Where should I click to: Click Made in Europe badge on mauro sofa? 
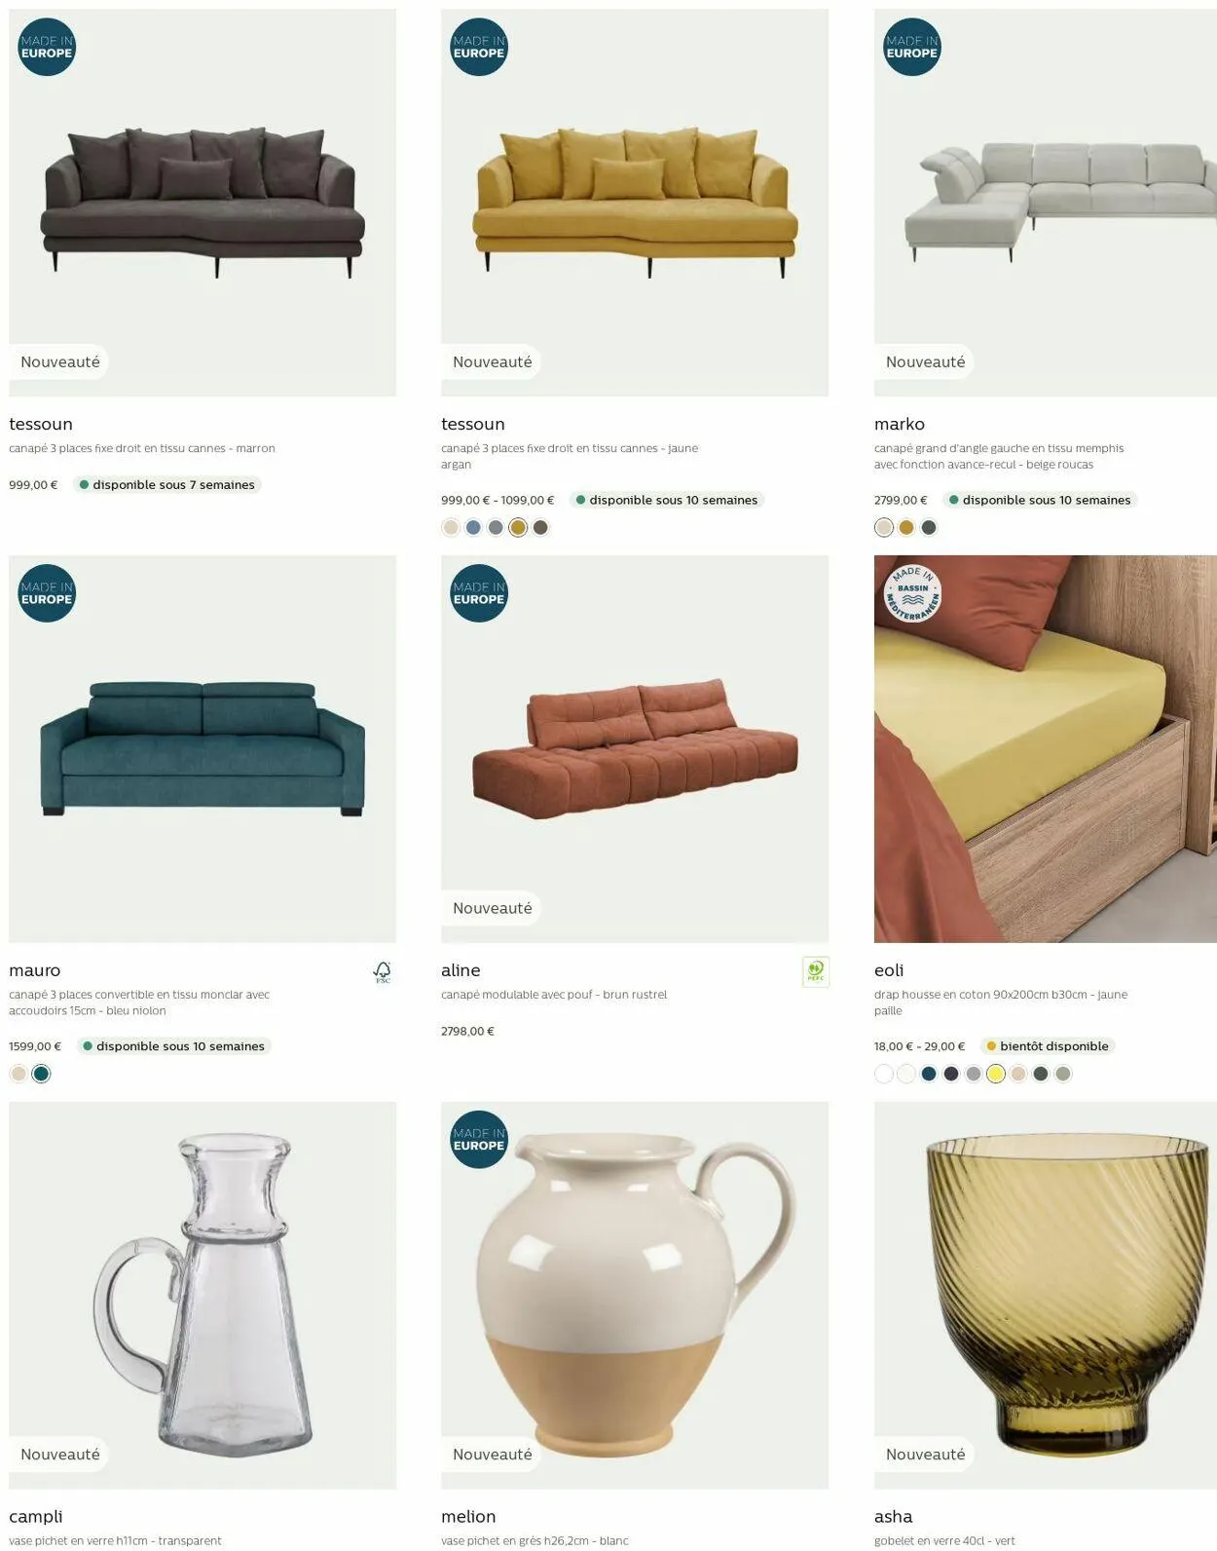[47, 593]
